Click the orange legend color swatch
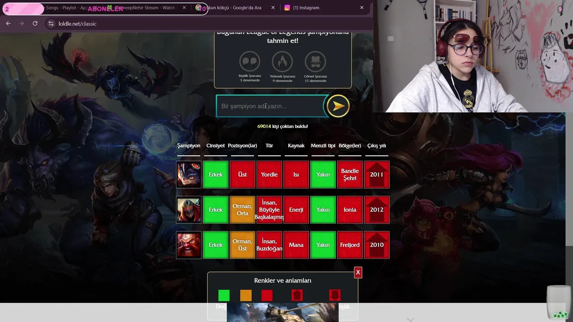Image resolution: width=573 pixels, height=322 pixels. coord(246,295)
